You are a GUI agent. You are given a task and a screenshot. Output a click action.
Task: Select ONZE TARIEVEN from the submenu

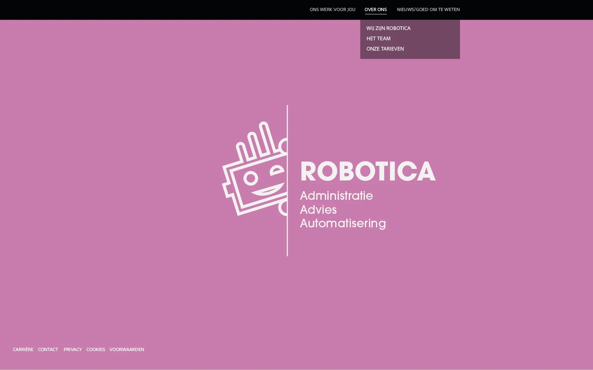tap(385, 49)
